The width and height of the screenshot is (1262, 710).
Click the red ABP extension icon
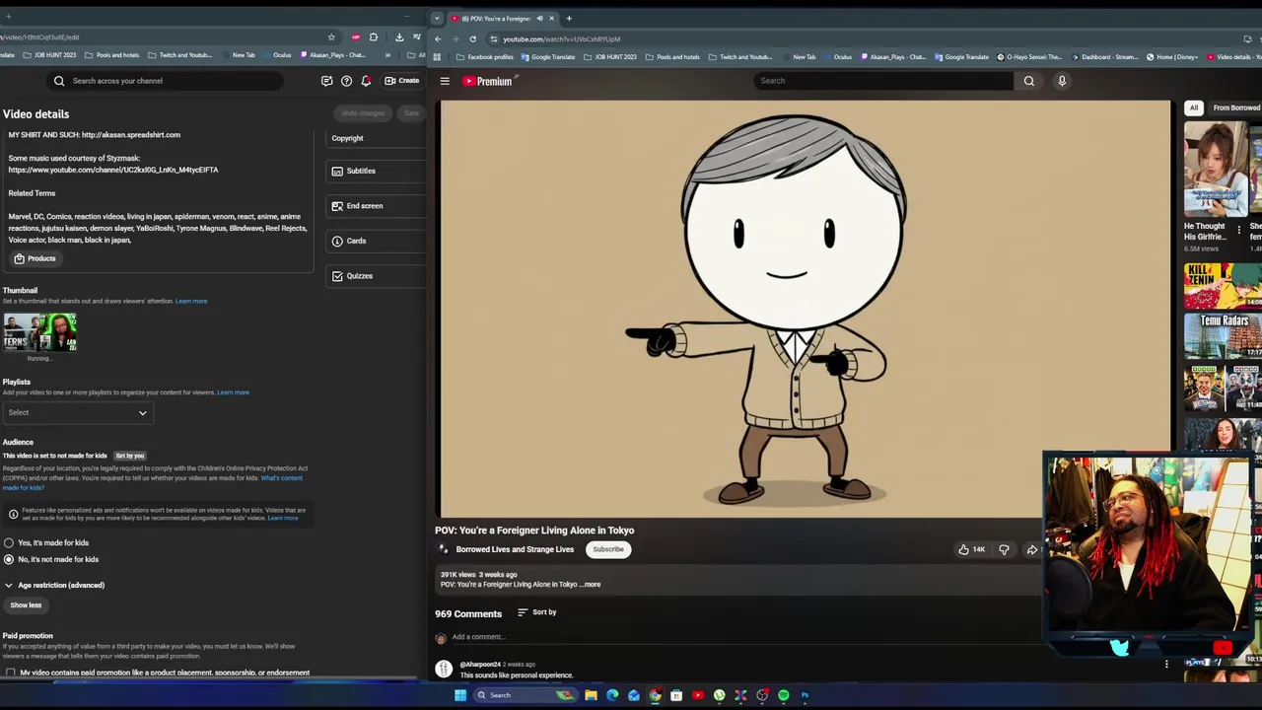pos(355,37)
